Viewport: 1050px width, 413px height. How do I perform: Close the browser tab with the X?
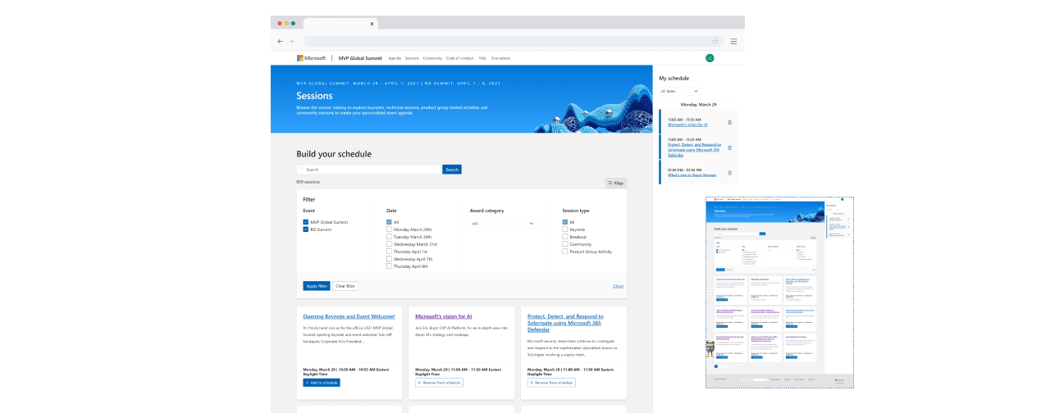point(372,24)
